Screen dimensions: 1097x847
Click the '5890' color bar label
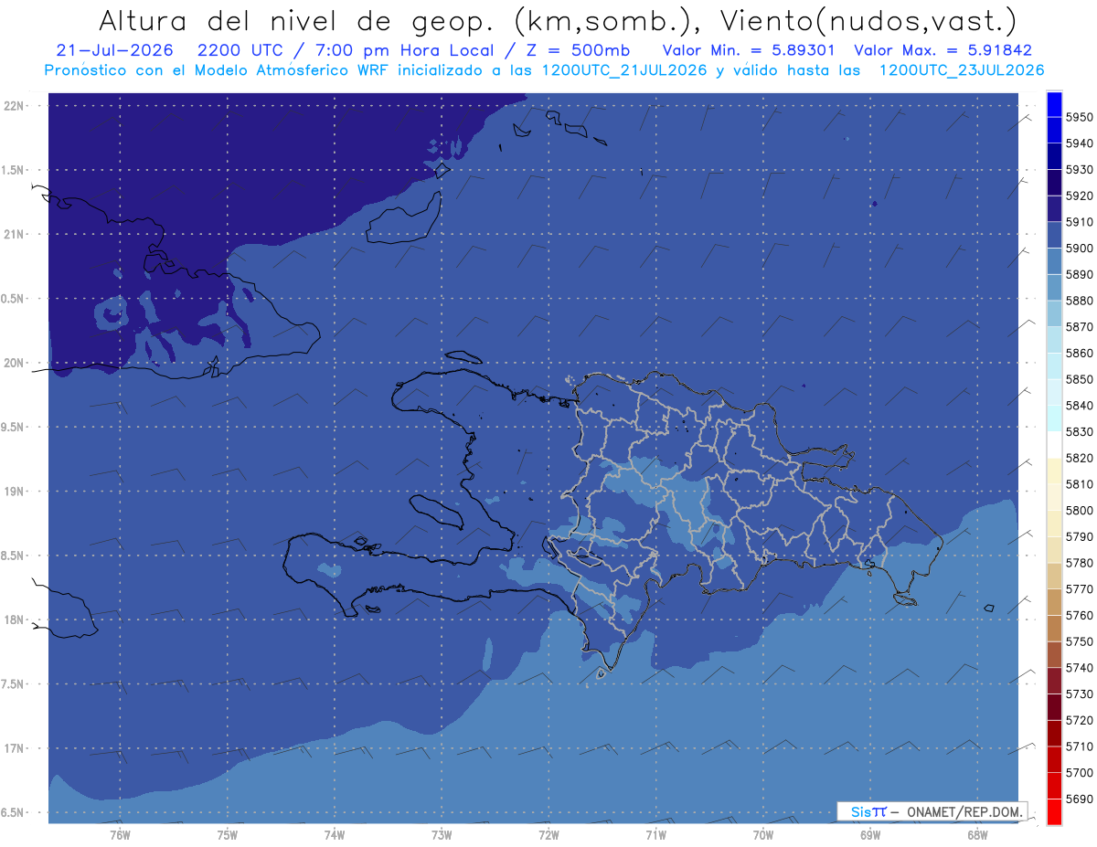[1079, 274]
